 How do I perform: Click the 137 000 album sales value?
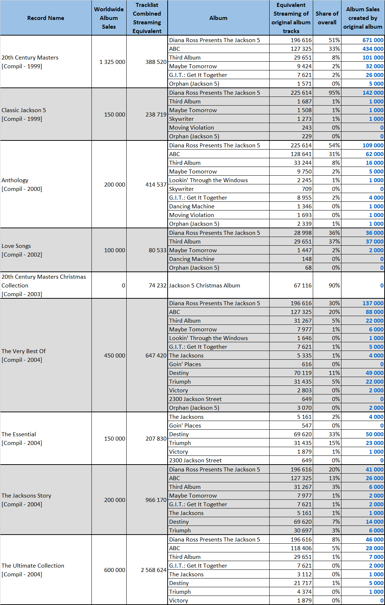click(373, 303)
